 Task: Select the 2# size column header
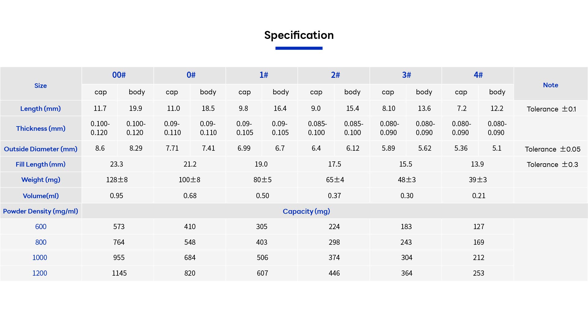[x=335, y=75]
